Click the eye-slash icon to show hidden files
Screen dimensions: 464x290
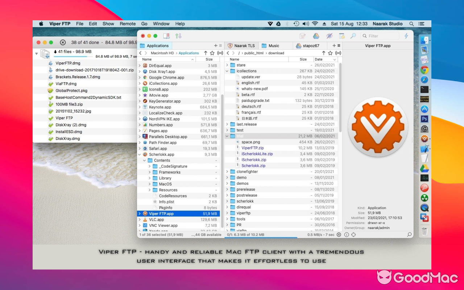pyautogui.click(x=329, y=36)
